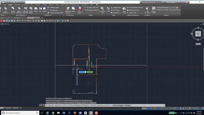Open Manage Attributes tool
Viewport: 204px width, 115px height.
tap(25, 10)
